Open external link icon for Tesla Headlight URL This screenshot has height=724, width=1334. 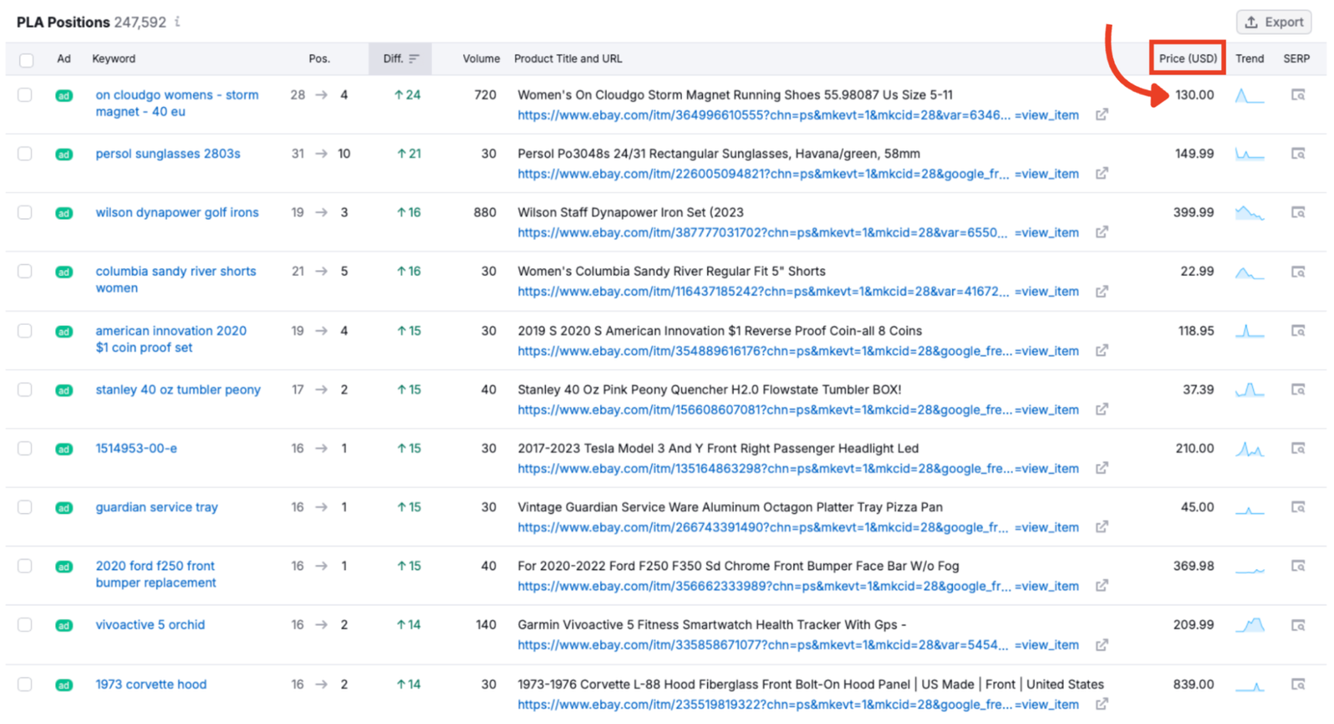click(1101, 467)
